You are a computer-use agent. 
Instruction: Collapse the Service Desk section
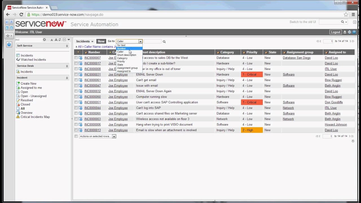67,66
